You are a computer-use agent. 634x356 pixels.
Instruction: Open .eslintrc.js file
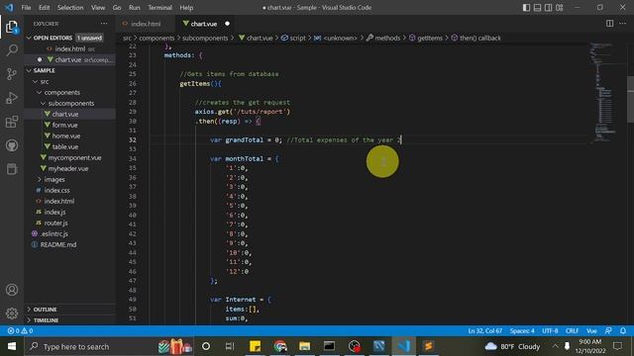[x=69, y=233]
